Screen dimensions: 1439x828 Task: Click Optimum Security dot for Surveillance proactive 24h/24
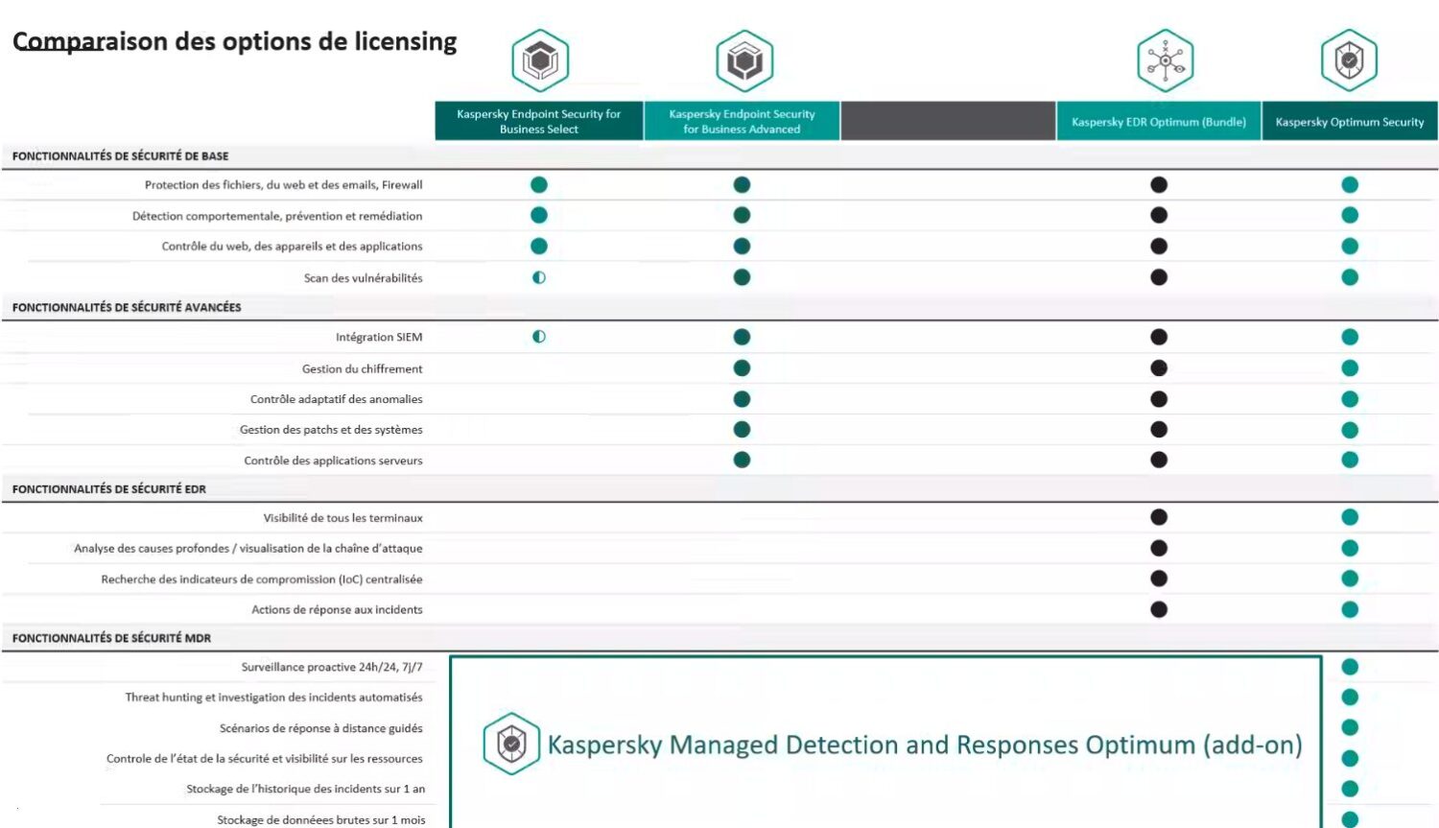pyautogui.click(x=1350, y=667)
